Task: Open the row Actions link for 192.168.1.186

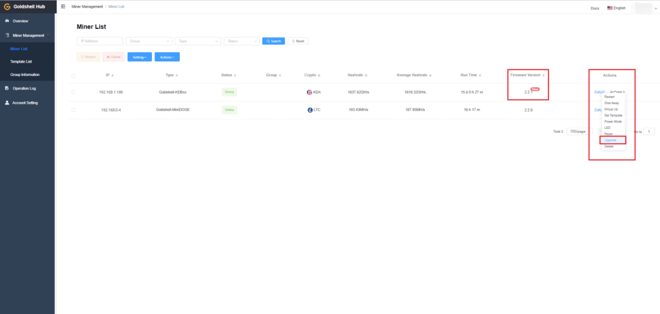Action: (617, 92)
